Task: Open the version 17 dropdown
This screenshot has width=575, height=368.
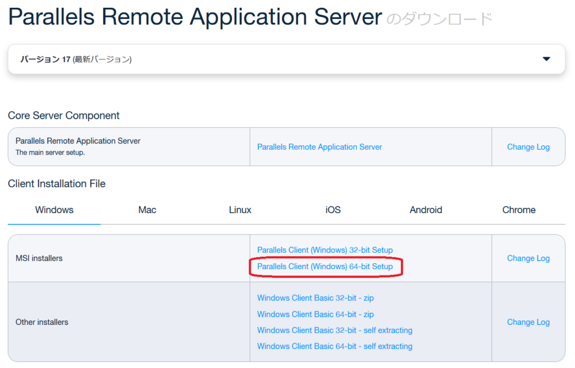Action: coord(286,59)
